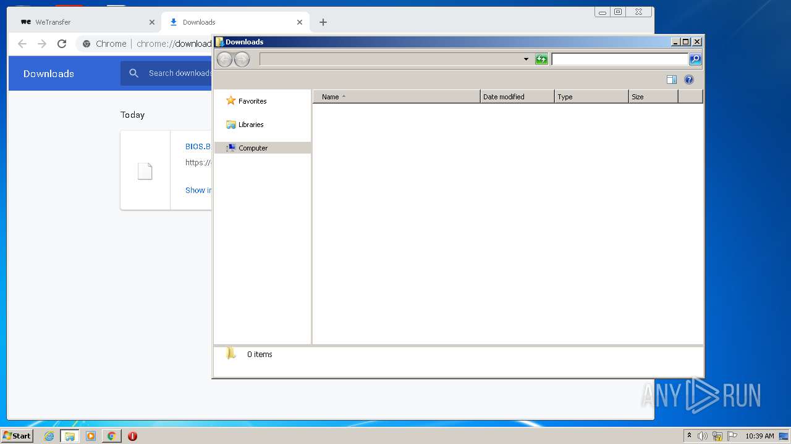The height and width of the screenshot is (444, 791).
Task: Minimize the Downloads Explorer window
Action: 675,42
